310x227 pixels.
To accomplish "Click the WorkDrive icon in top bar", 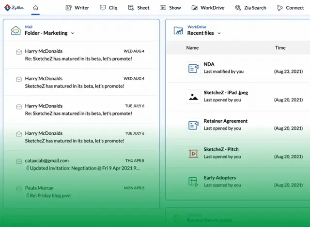I will pos(195,8).
